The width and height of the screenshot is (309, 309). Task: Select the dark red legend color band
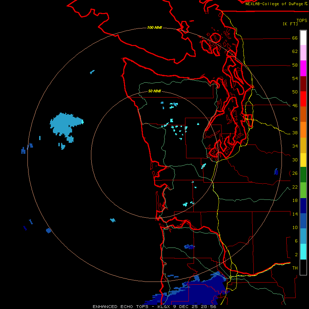point(303,84)
